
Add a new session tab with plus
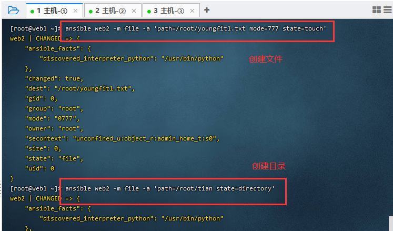point(207,10)
